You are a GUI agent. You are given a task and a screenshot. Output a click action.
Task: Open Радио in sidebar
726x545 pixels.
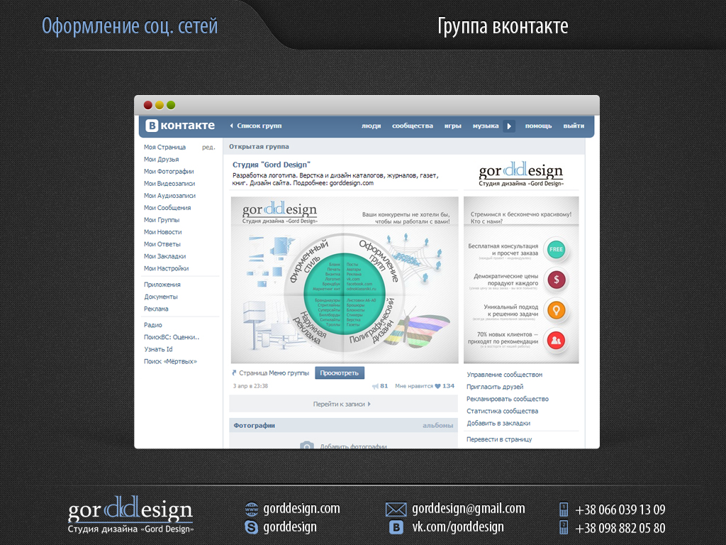point(153,325)
